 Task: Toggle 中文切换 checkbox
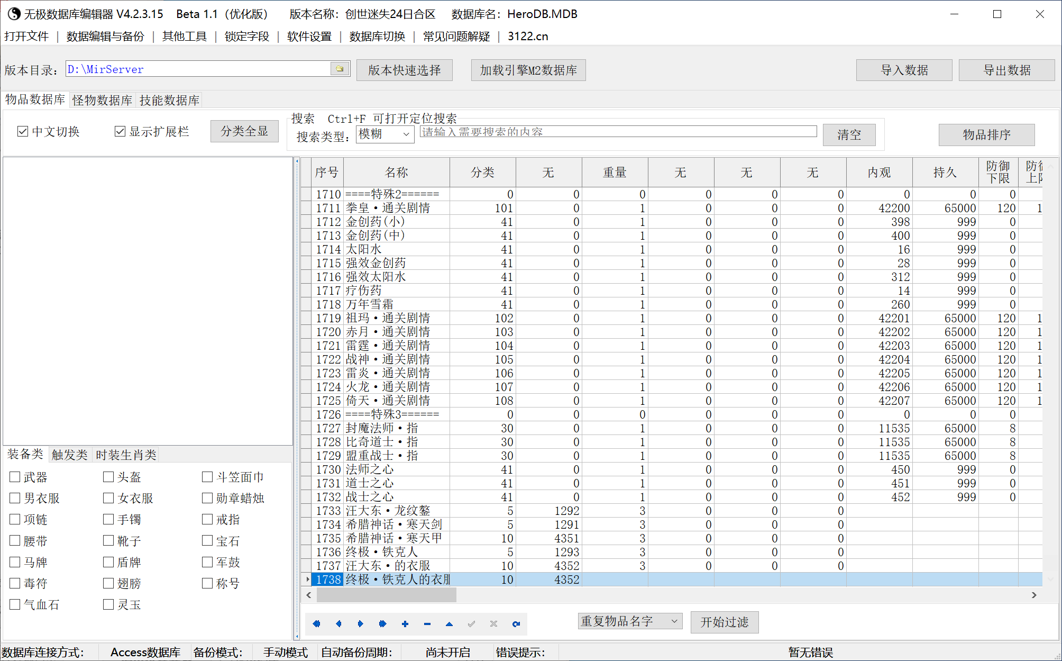point(22,131)
